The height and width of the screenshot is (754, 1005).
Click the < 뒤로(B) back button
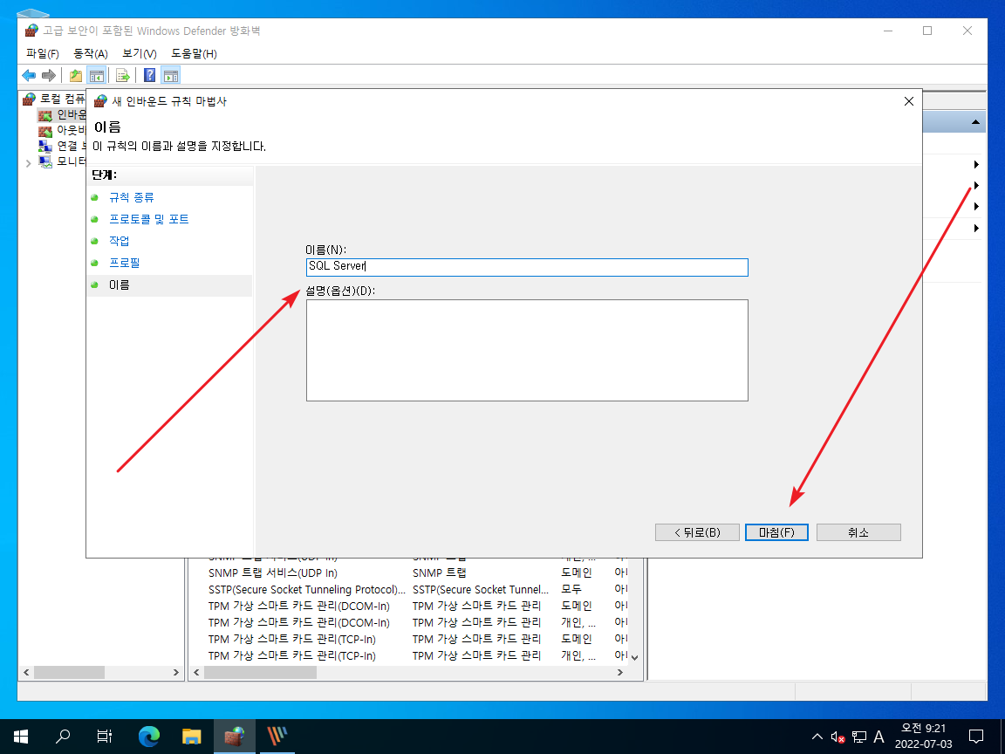[x=697, y=532]
